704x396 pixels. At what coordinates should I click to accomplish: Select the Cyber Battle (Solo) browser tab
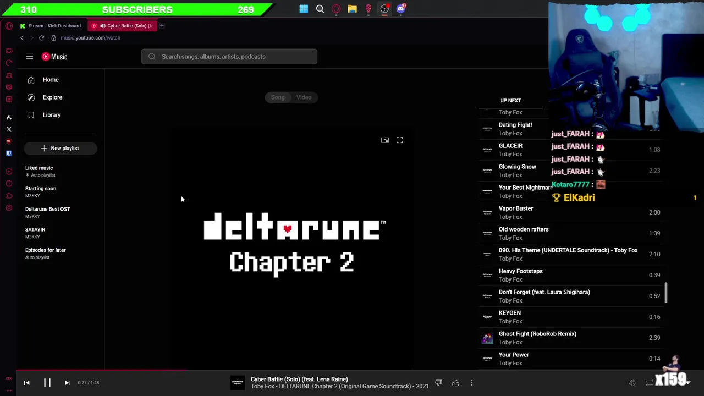[x=123, y=26]
